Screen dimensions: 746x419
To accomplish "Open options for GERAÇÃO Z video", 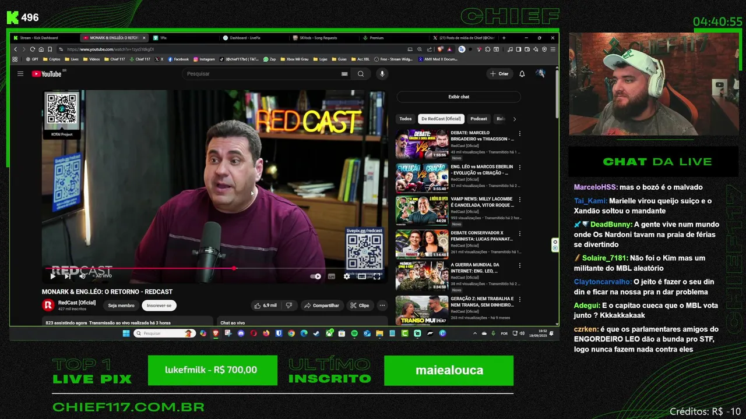I will tap(519, 299).
